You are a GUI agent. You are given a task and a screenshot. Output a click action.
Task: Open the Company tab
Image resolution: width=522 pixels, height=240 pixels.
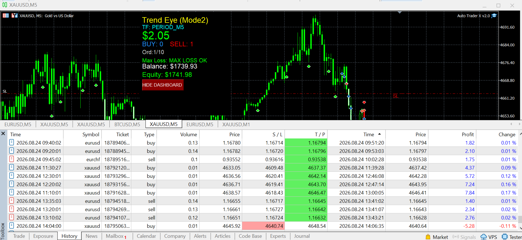click(175, 236)
